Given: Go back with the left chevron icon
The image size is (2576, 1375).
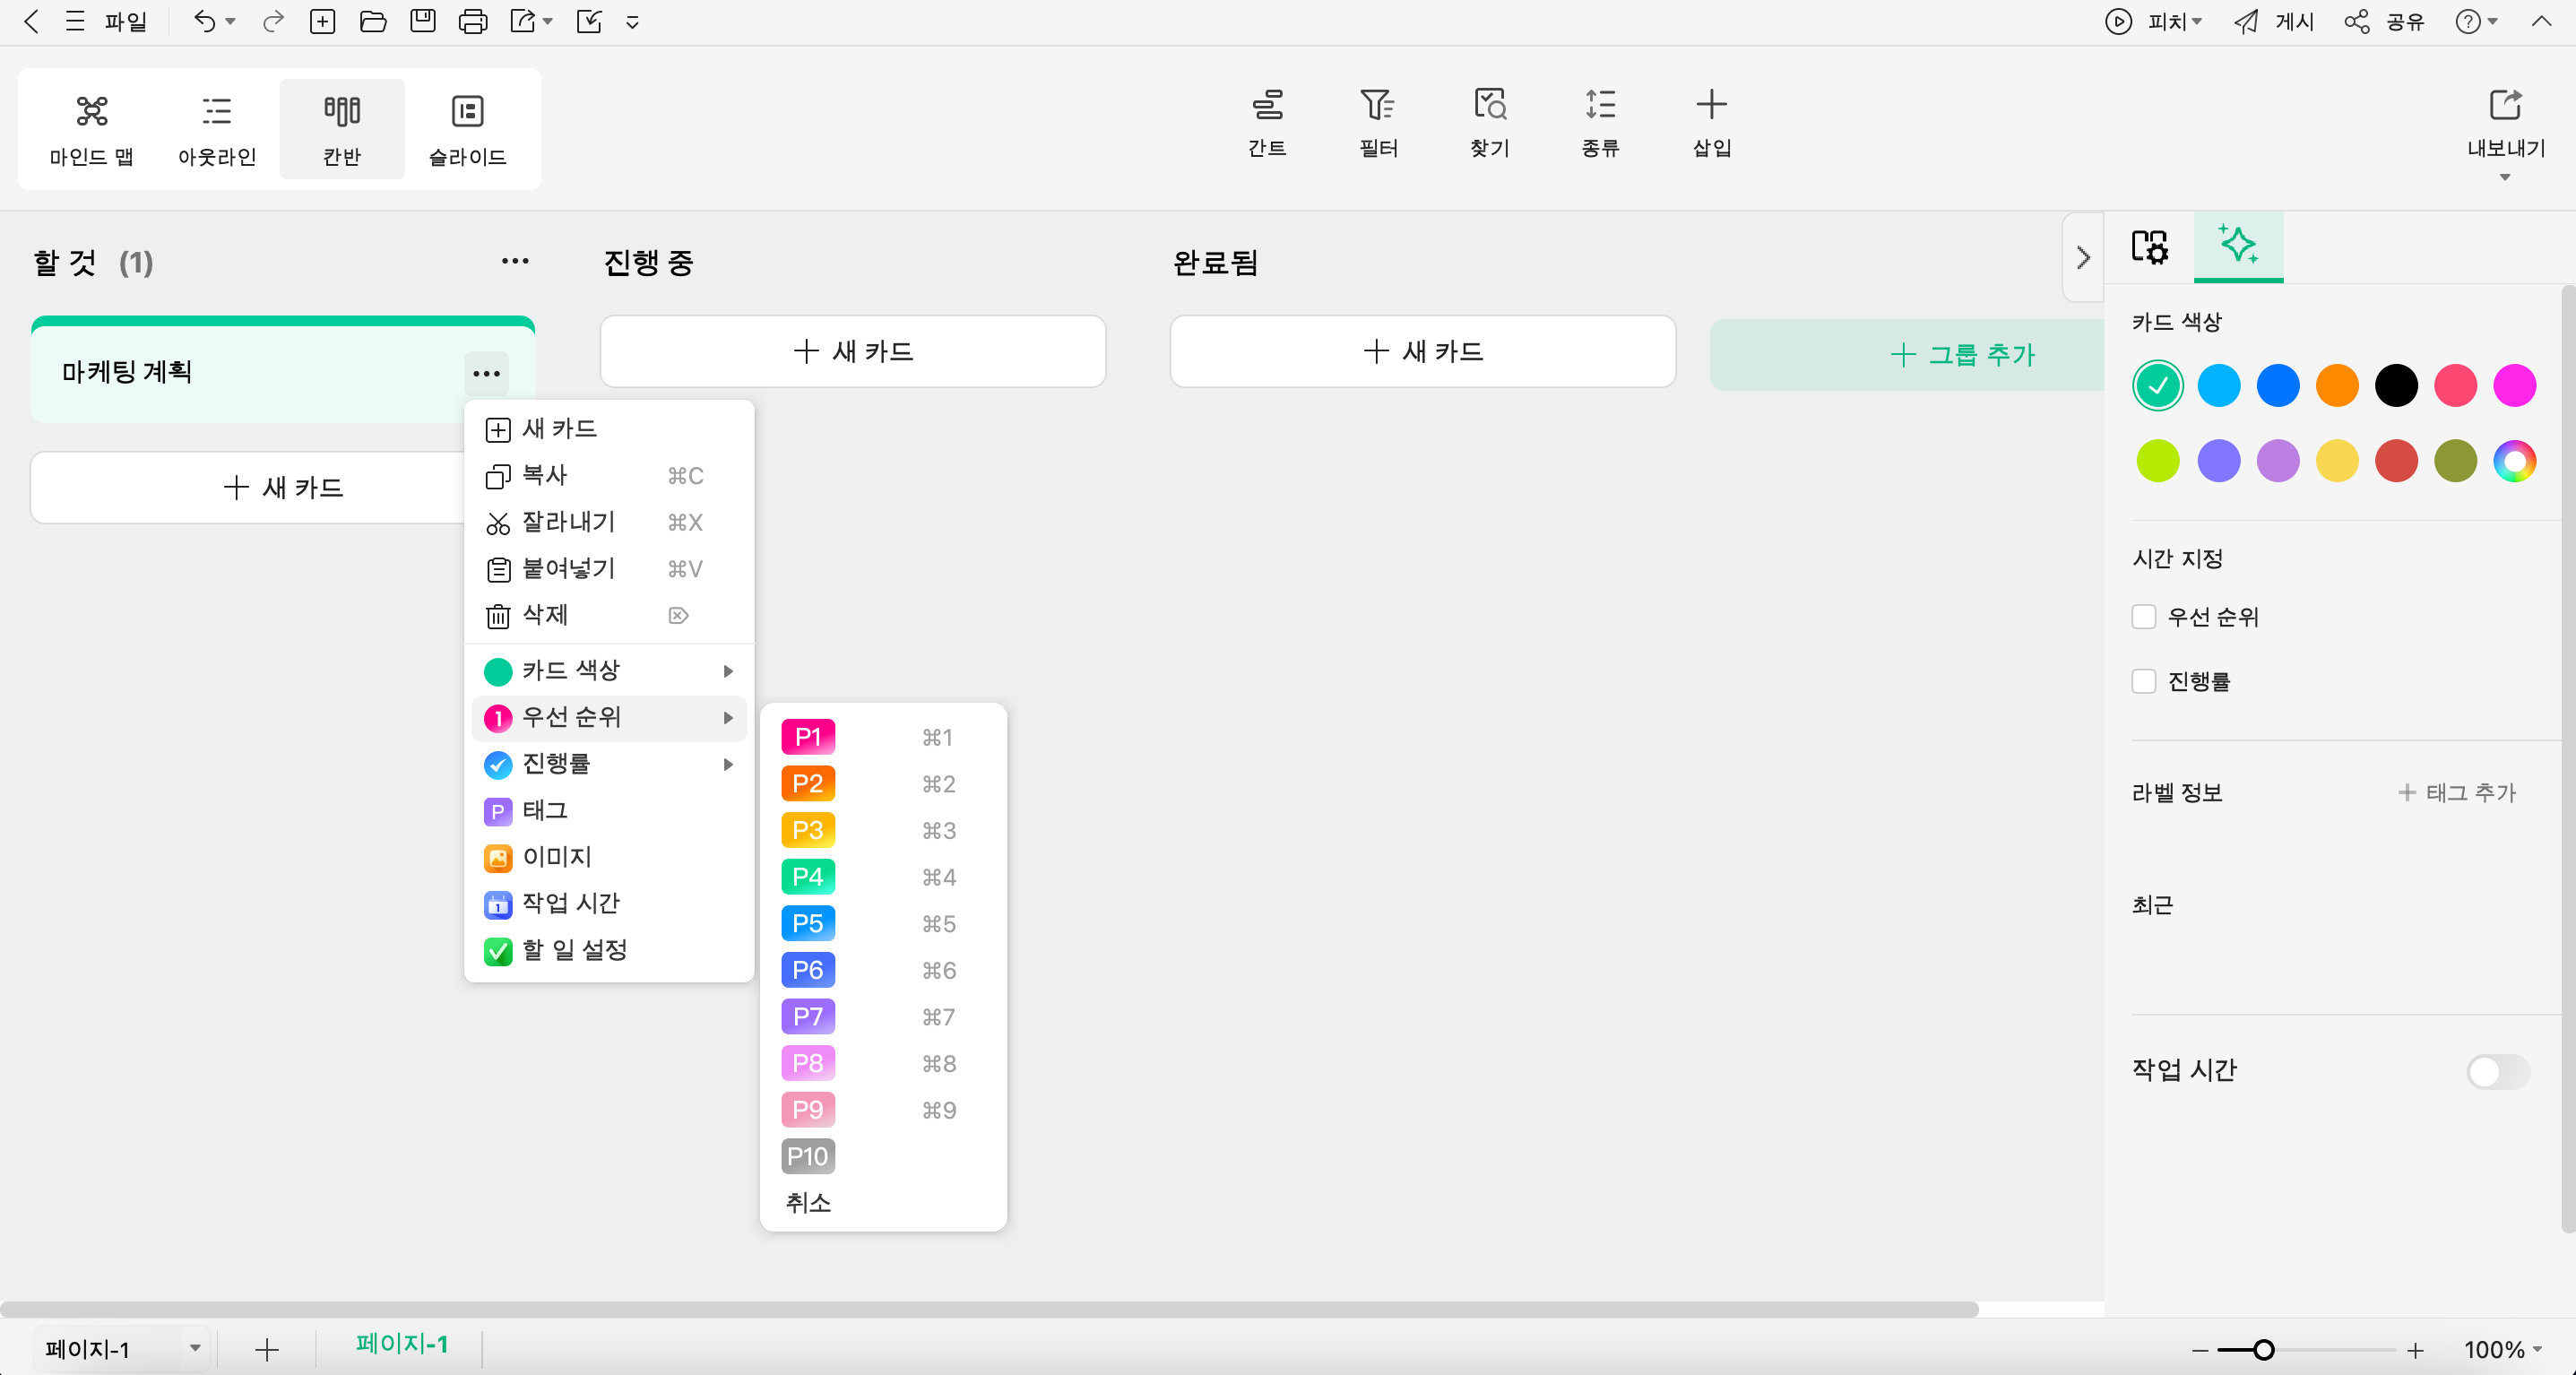Looking at the screenshot, I should pos(31,21).
